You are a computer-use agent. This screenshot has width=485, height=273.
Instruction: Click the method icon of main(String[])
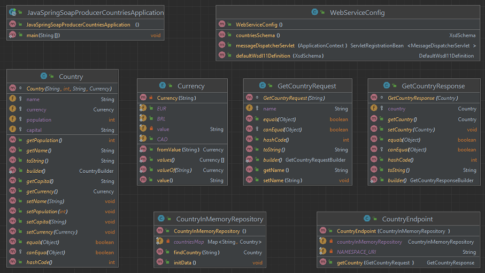pos(12,35)
